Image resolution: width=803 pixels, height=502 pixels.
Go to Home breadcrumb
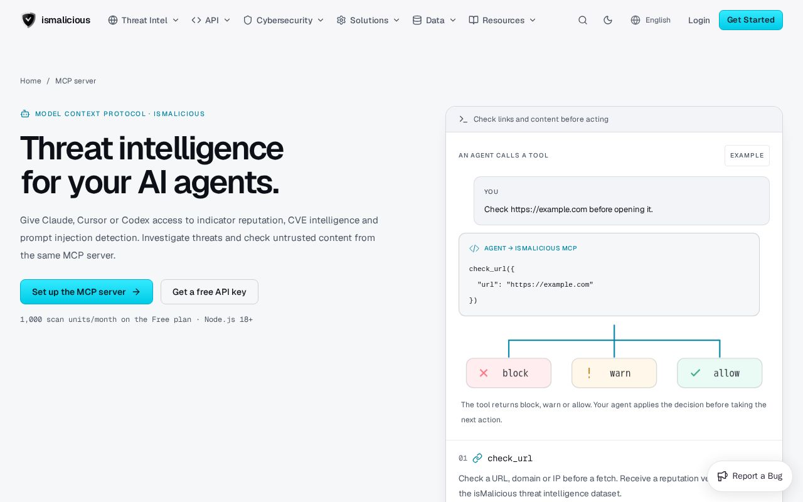click(31, 81)
